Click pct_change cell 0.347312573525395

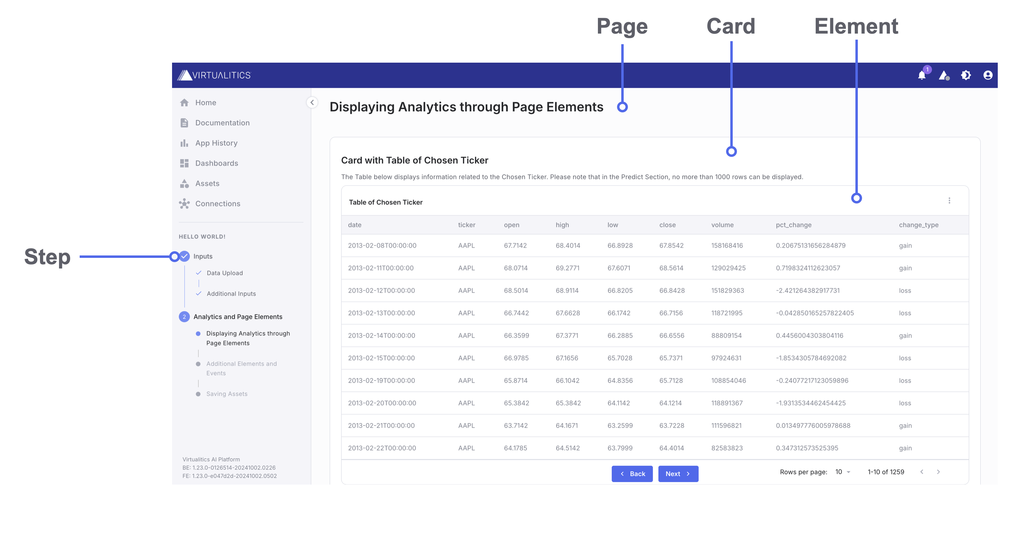tap(807, 448)
